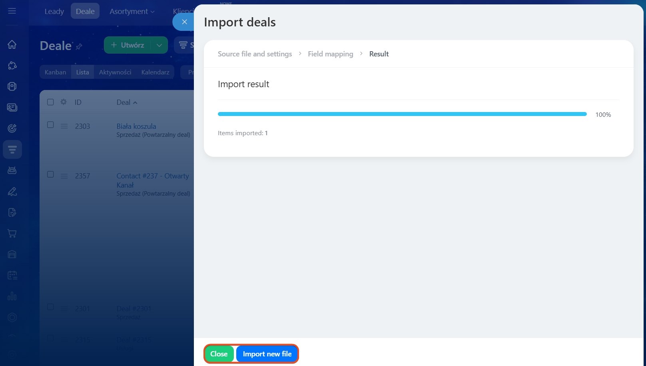This screenshot has height=366, width=646.
Task: Open the CRM funnel sidebar icon
Action: [x=12, y=150]
